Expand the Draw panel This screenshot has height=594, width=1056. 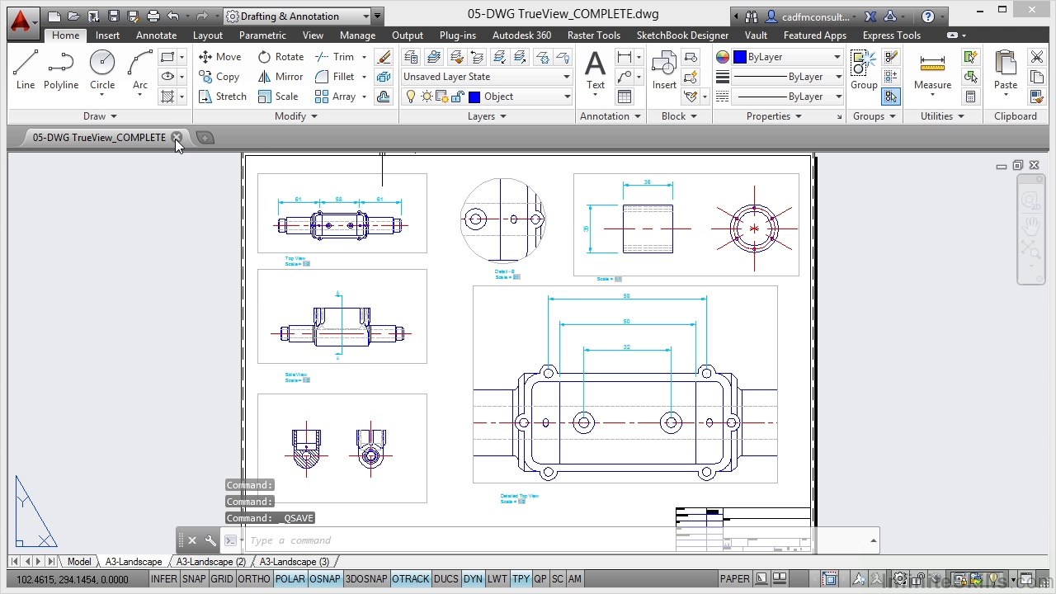[x=100, y=116]
